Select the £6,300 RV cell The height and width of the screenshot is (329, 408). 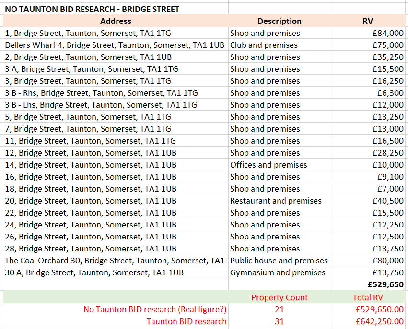tap(368, 93)
